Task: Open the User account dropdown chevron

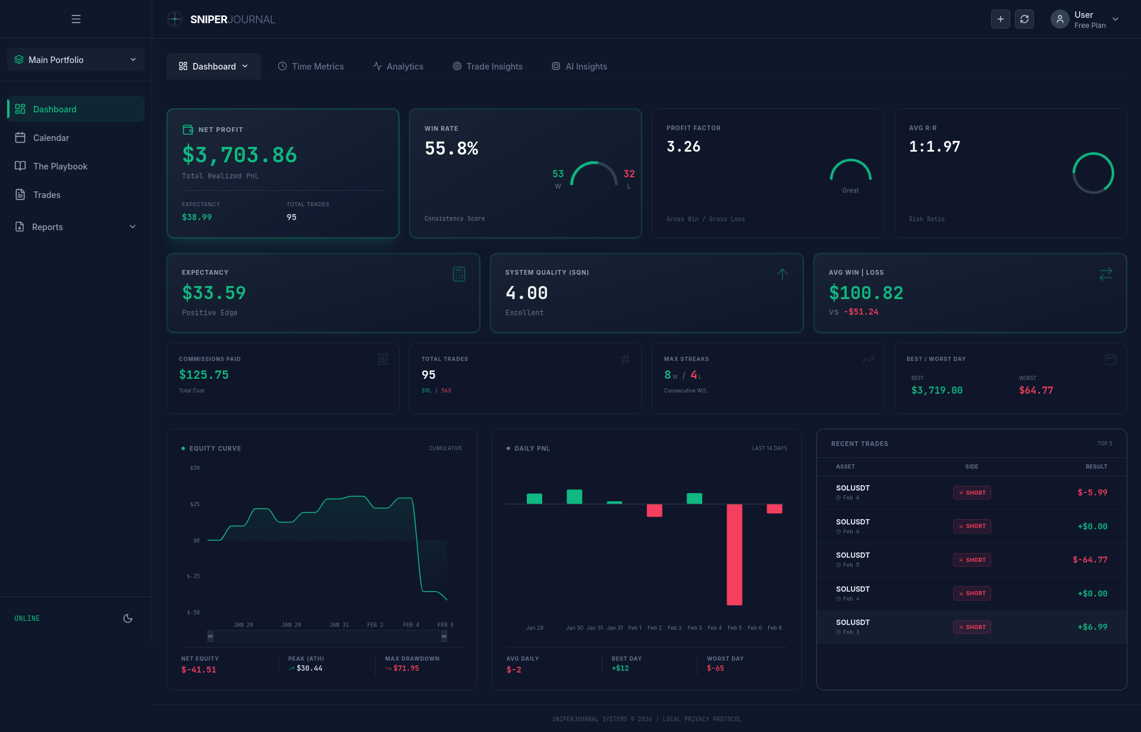Action: [x=1115, y=19]
